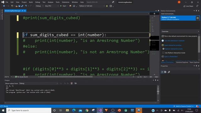Open the Extensions menu
This screenshot has width=201, height=113.
[x=66, y=2]
